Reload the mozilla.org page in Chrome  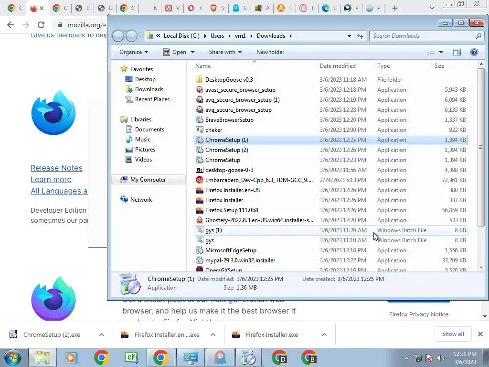point(41,25)
